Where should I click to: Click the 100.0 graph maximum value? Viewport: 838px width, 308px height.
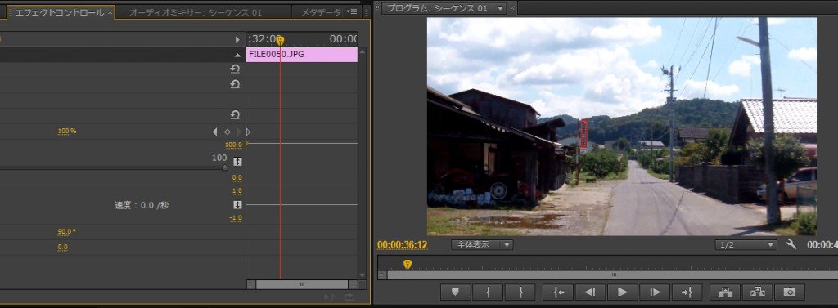[x=233, y=145]
